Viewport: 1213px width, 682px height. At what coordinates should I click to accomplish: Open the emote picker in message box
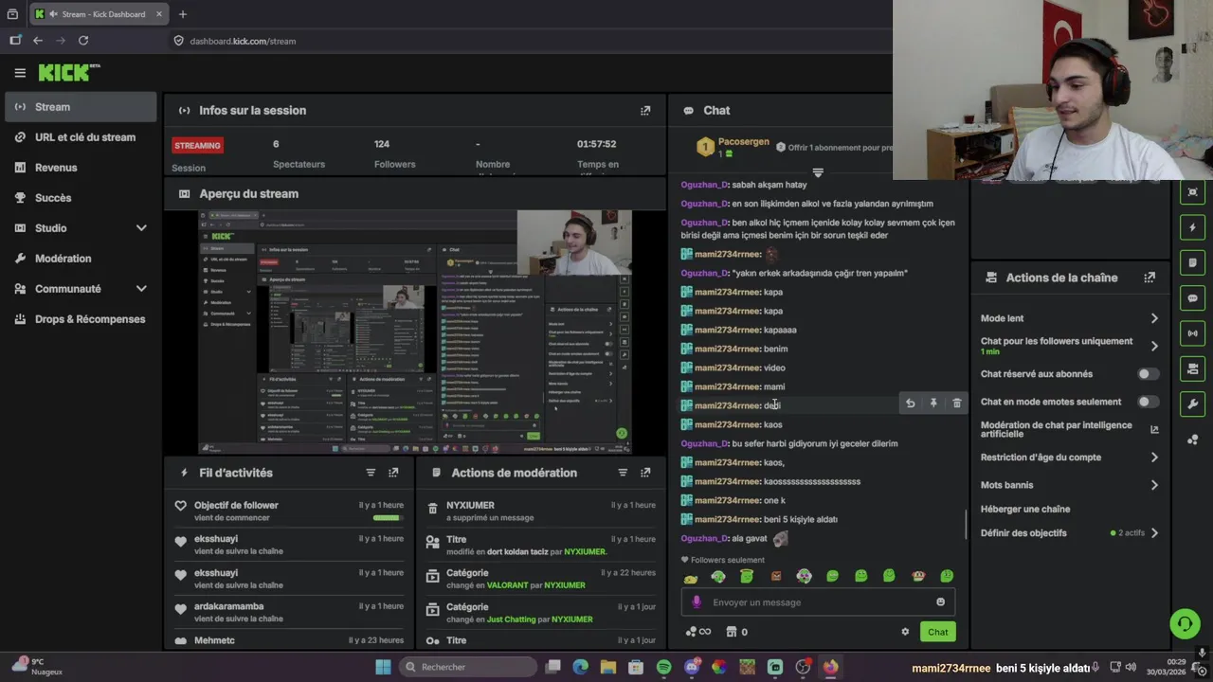(x=940, y=602)
